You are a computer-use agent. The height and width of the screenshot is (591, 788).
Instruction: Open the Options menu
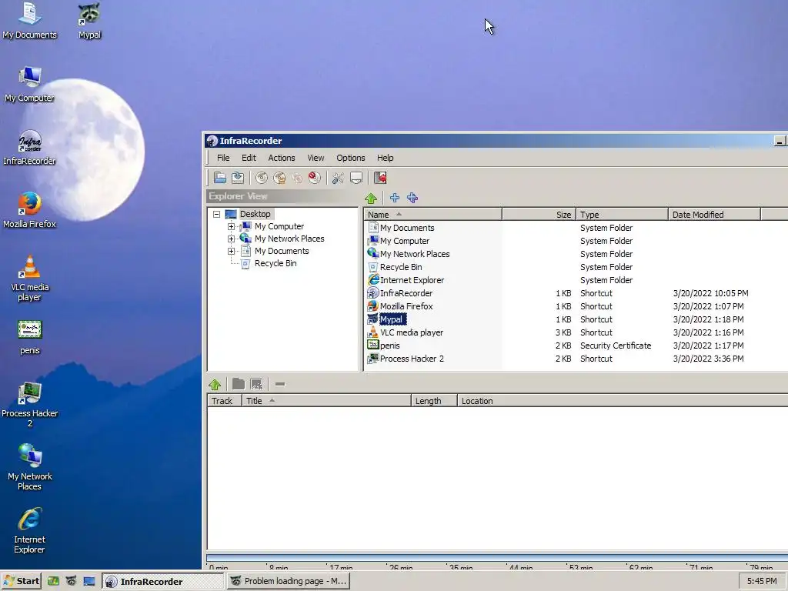[351, 158]
